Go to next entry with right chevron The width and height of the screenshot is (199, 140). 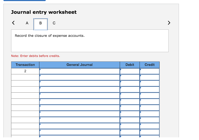tap(169, 23)
